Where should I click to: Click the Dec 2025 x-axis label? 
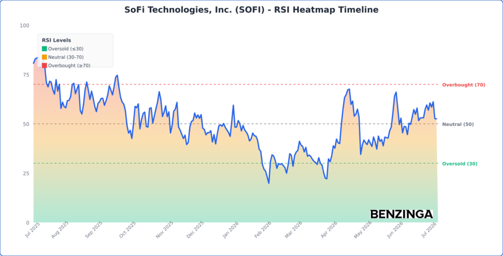pyautogui.click(x=196, y=229)
